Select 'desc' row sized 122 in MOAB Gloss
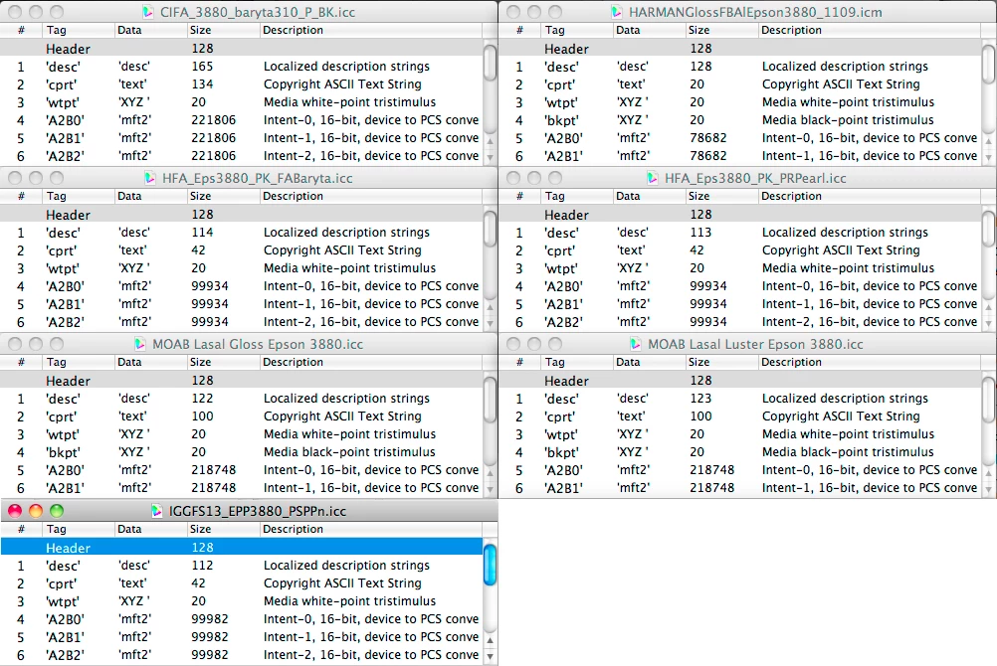This screenshot has width=997, height=666. pyautogui.click(x=242, y=398)
